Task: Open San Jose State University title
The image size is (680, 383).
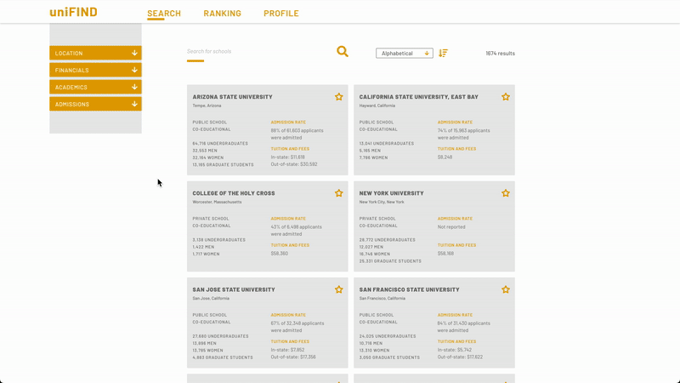Action: tap(234, 289)
